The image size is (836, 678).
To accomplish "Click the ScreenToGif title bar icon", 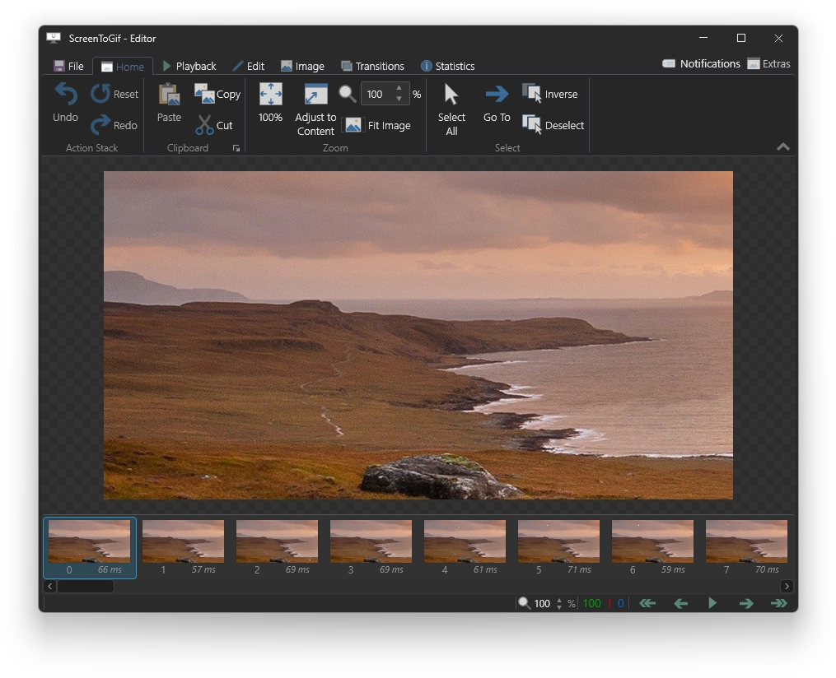I will click(53, 38).
